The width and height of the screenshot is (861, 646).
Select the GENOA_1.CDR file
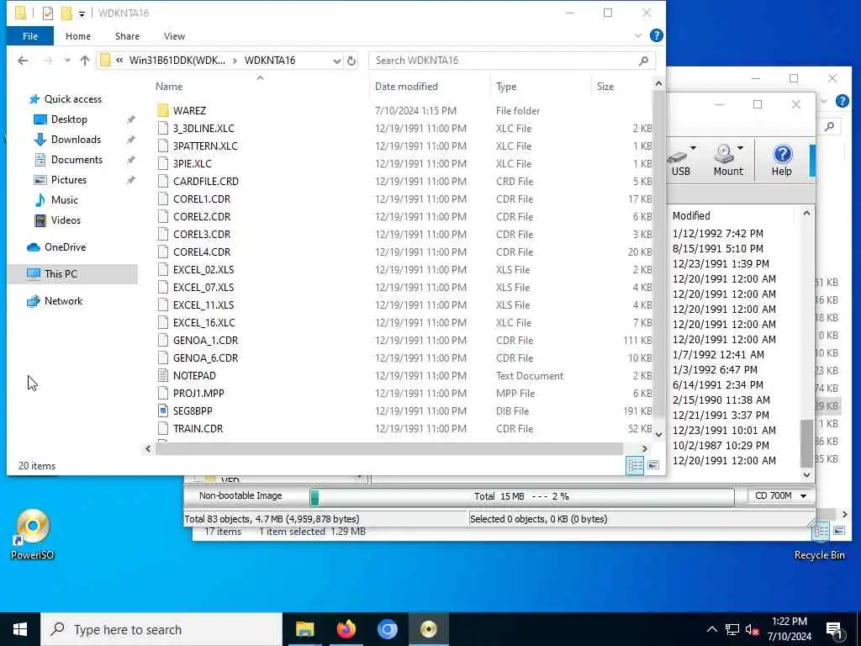[205, 340]
